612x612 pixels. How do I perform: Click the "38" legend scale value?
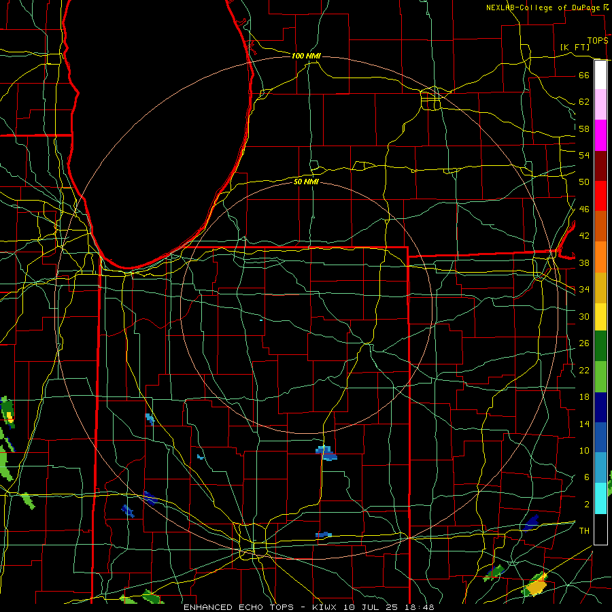584,262
